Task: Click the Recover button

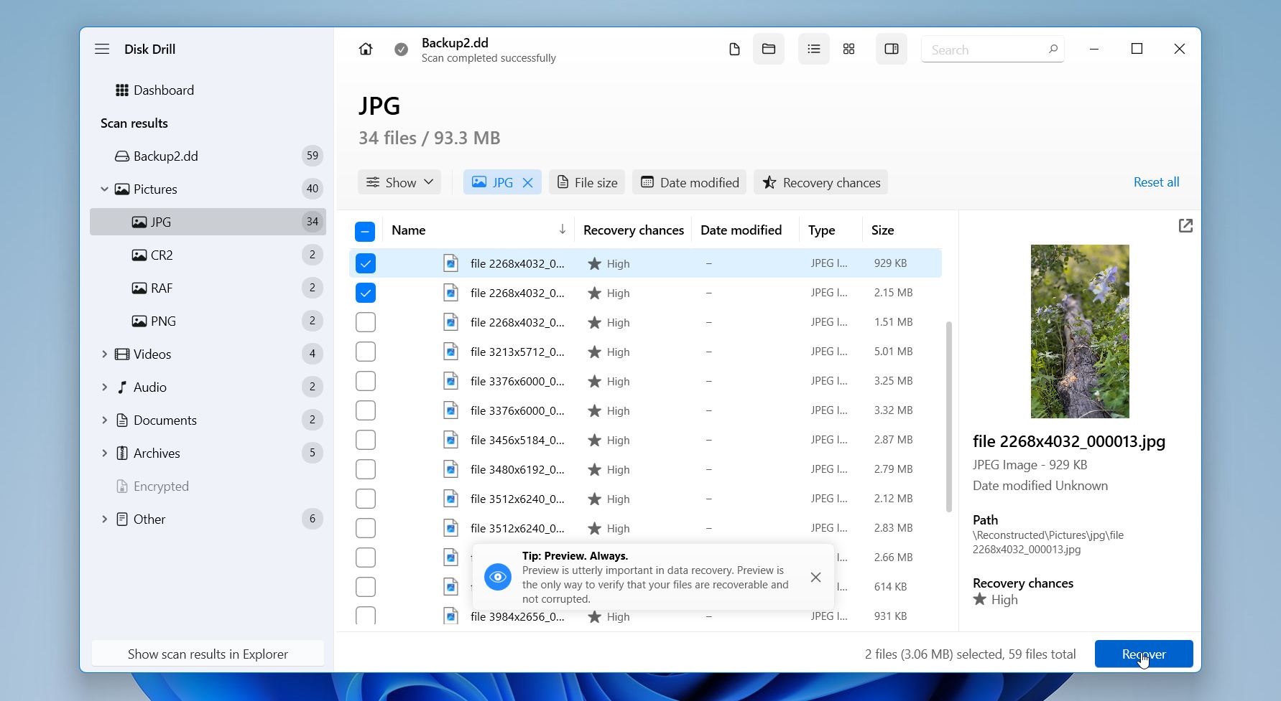Action: coord(1144,654)
